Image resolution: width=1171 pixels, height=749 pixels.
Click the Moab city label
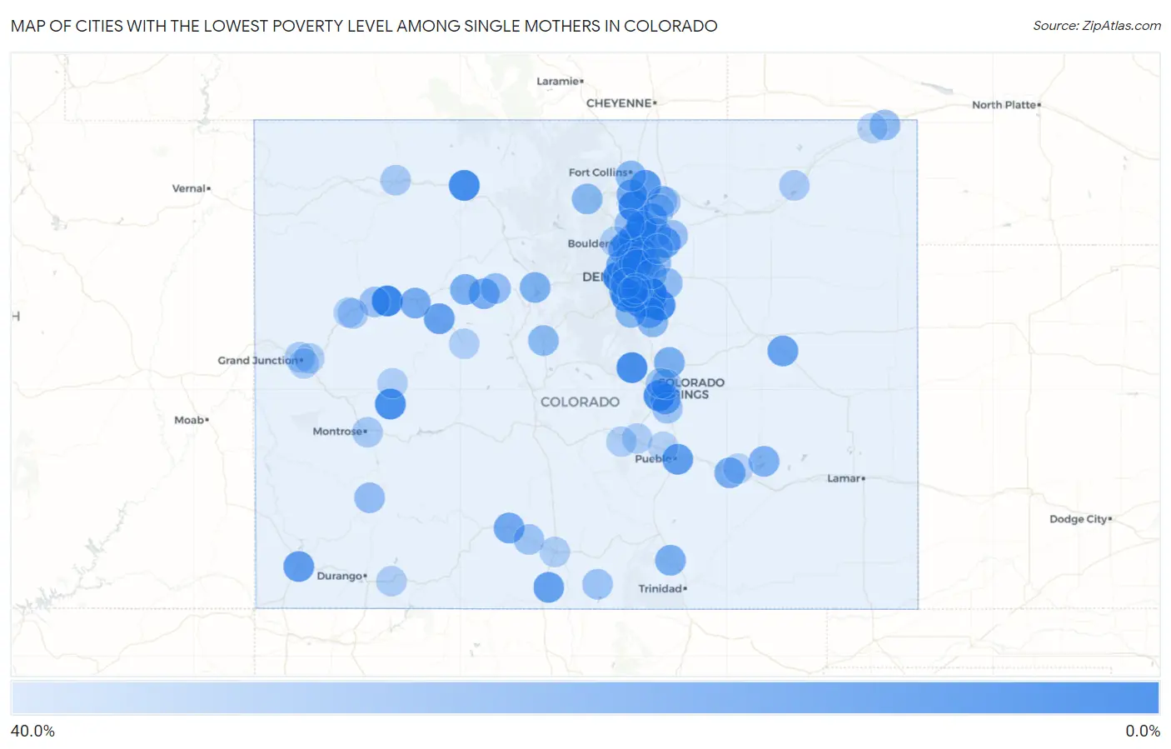(x=189, y=420)
